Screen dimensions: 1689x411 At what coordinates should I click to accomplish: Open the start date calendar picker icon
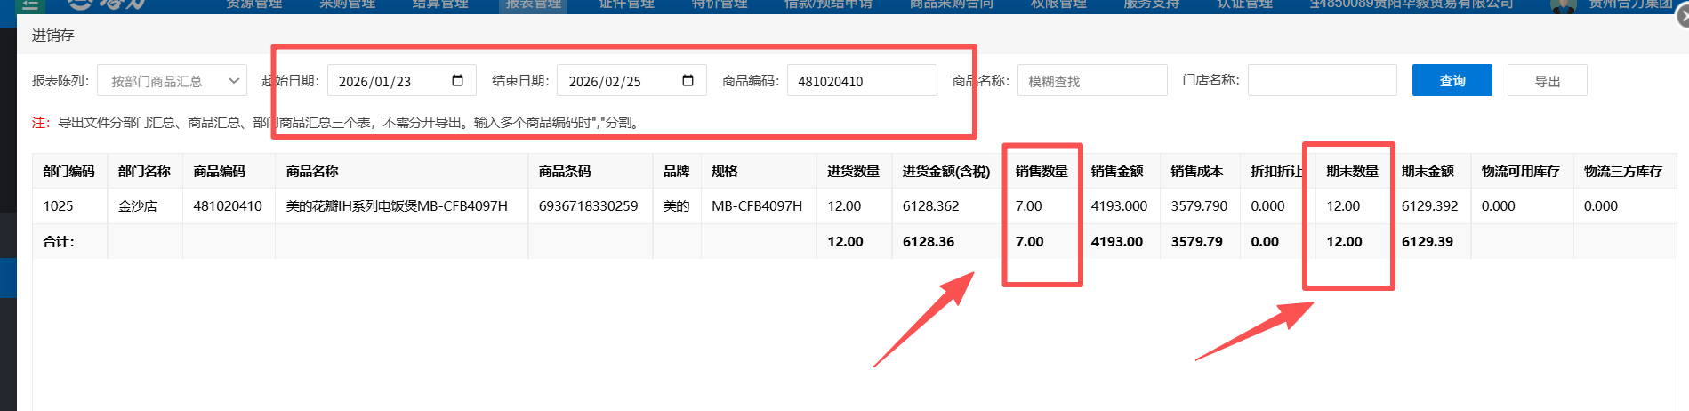click(457, 81)
